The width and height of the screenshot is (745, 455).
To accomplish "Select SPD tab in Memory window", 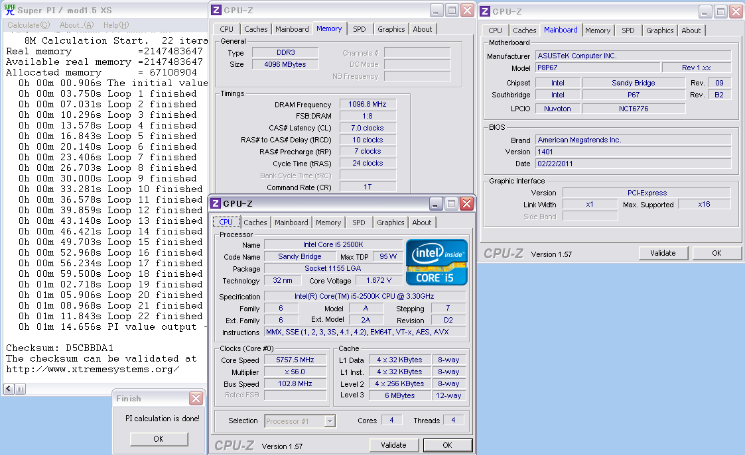I will [x=360, y=29].
